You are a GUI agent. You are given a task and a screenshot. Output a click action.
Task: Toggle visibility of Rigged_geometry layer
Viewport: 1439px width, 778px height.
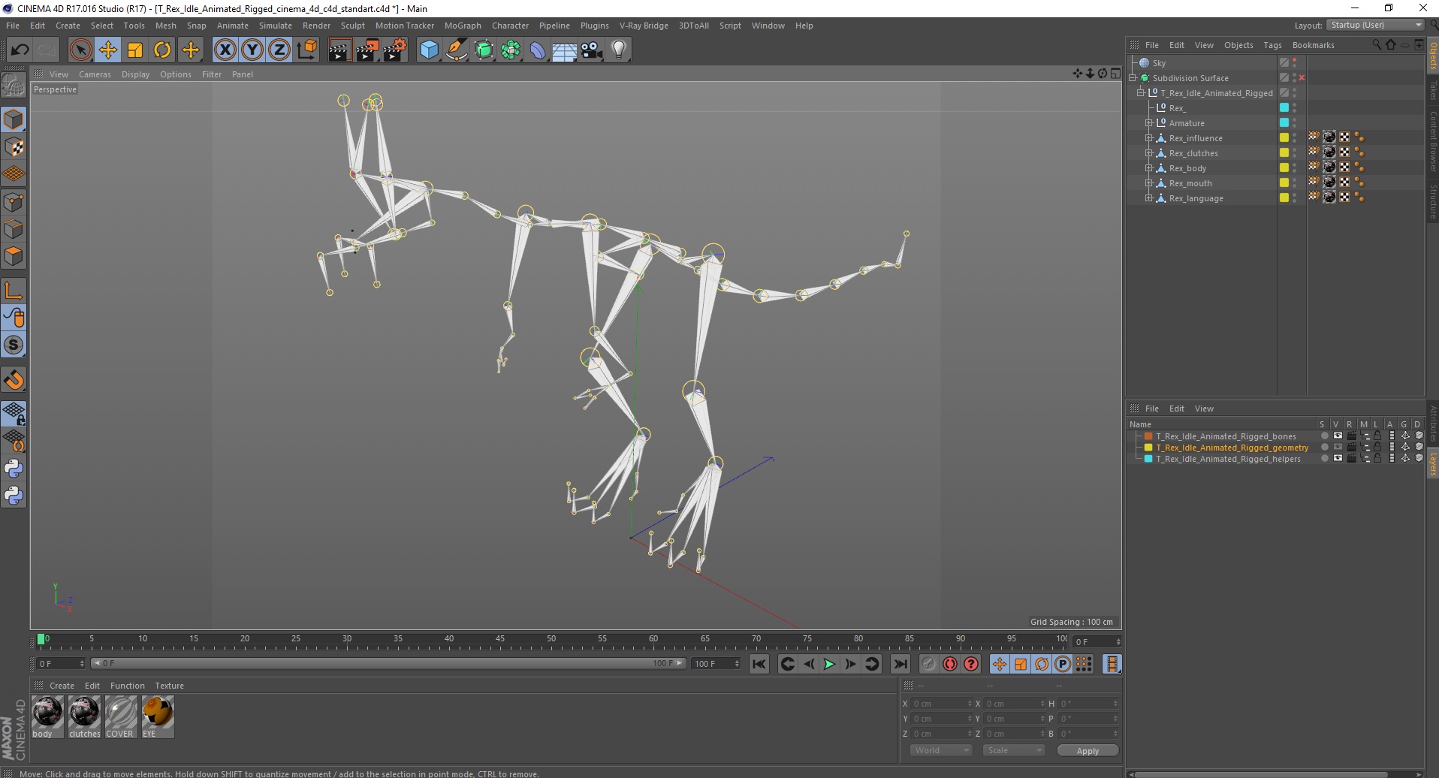1338,448
